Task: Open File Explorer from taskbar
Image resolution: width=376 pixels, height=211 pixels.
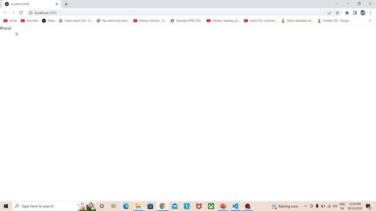Action: pos(138,206)
